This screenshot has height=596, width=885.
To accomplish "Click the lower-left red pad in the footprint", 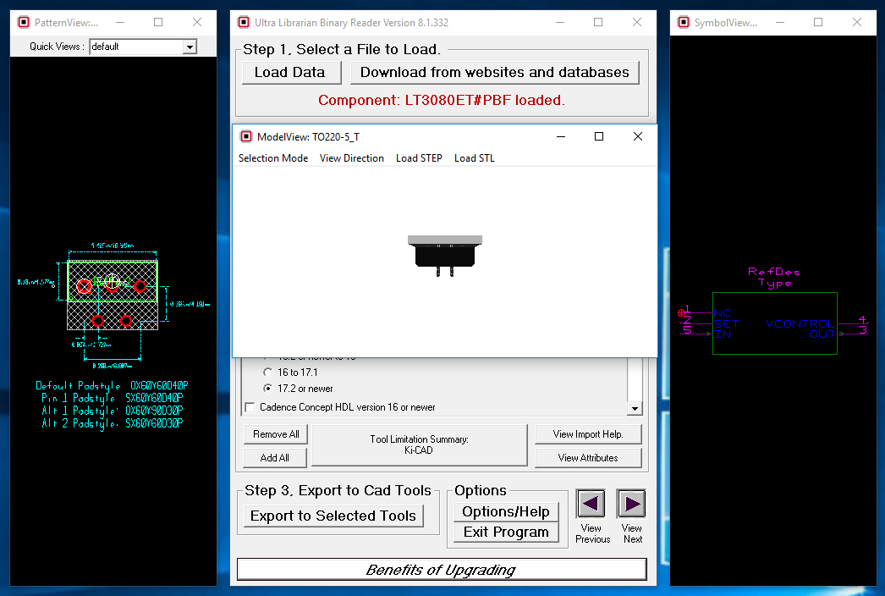I will [97, 321].
